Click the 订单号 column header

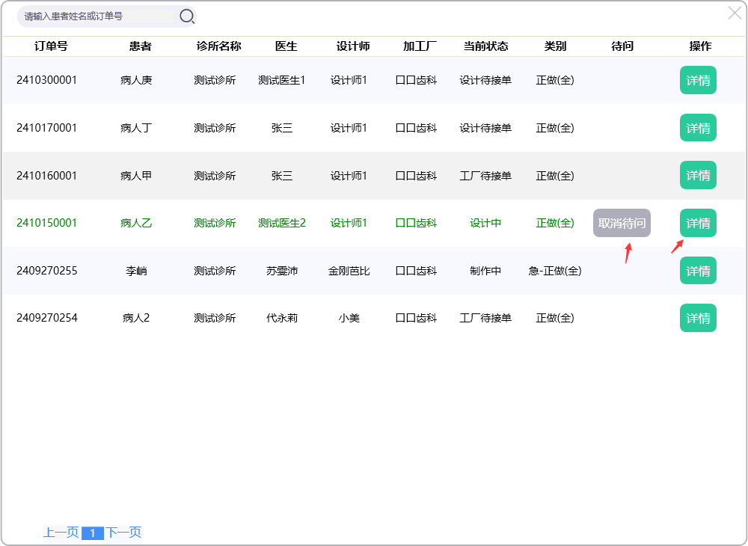click(51, 46)
